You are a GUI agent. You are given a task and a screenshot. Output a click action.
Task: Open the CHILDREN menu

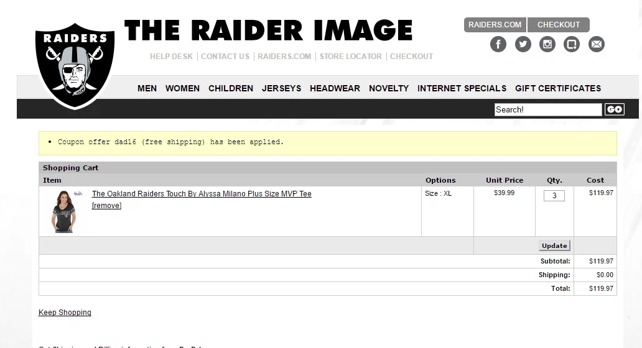click(231, 88)
